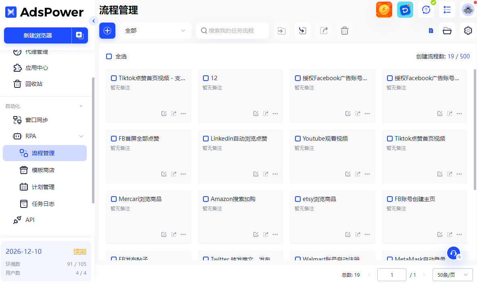Click the trash delete icon in toolbar
The image size is (477, 284).
pos(344,31)
